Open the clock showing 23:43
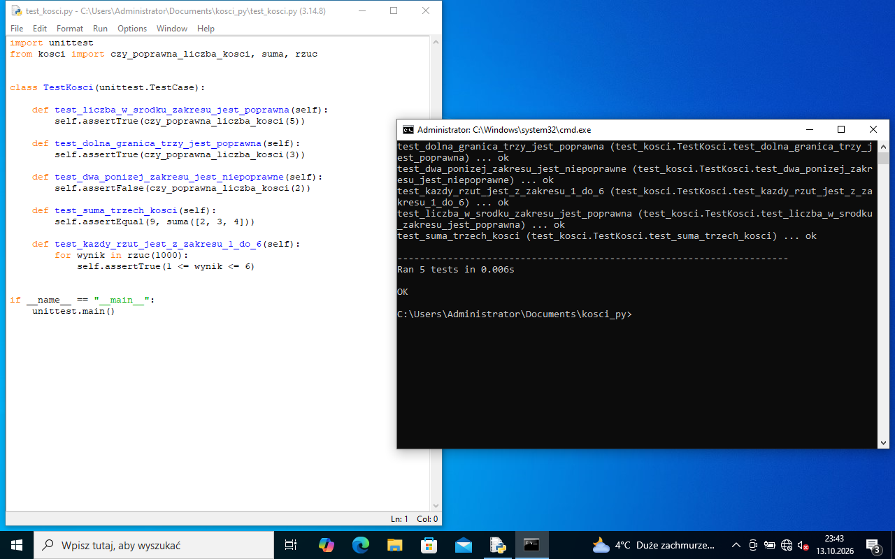The width and height of the screenshot is (895, 559). [x=835, y=545]
